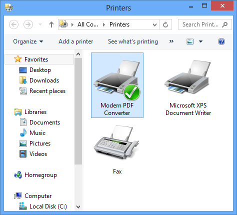237x215 pixels.
Task: Click the search magnifier icon
Action: pyautogui.click(x=225, y=24)
